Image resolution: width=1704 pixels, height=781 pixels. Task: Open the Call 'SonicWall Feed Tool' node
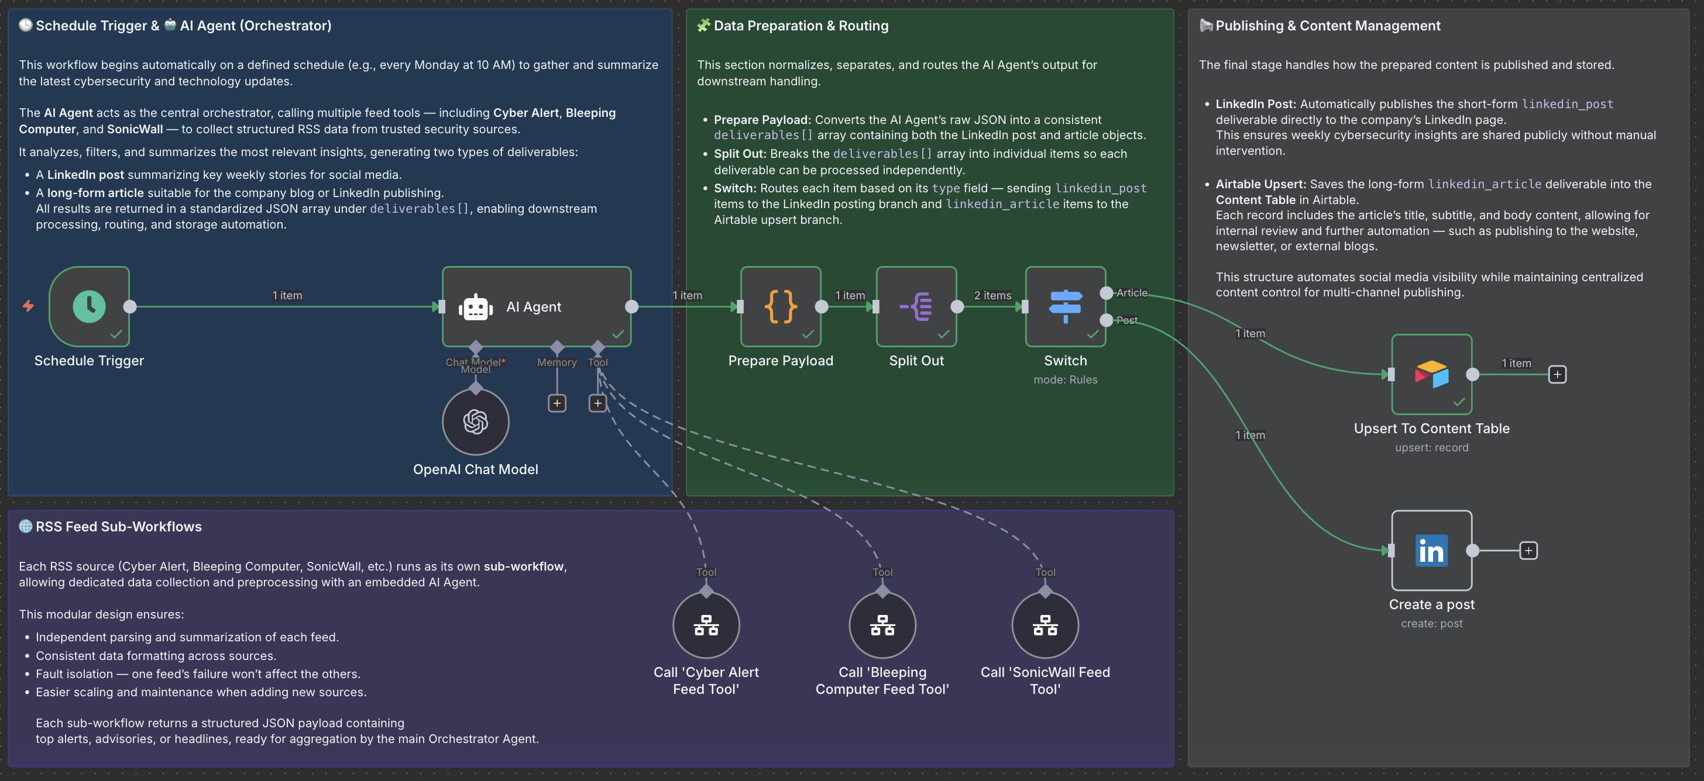tap(1045, 625)
